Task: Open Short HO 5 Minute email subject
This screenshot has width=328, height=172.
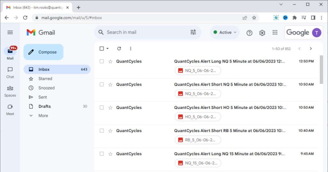Action: point(230,108)
